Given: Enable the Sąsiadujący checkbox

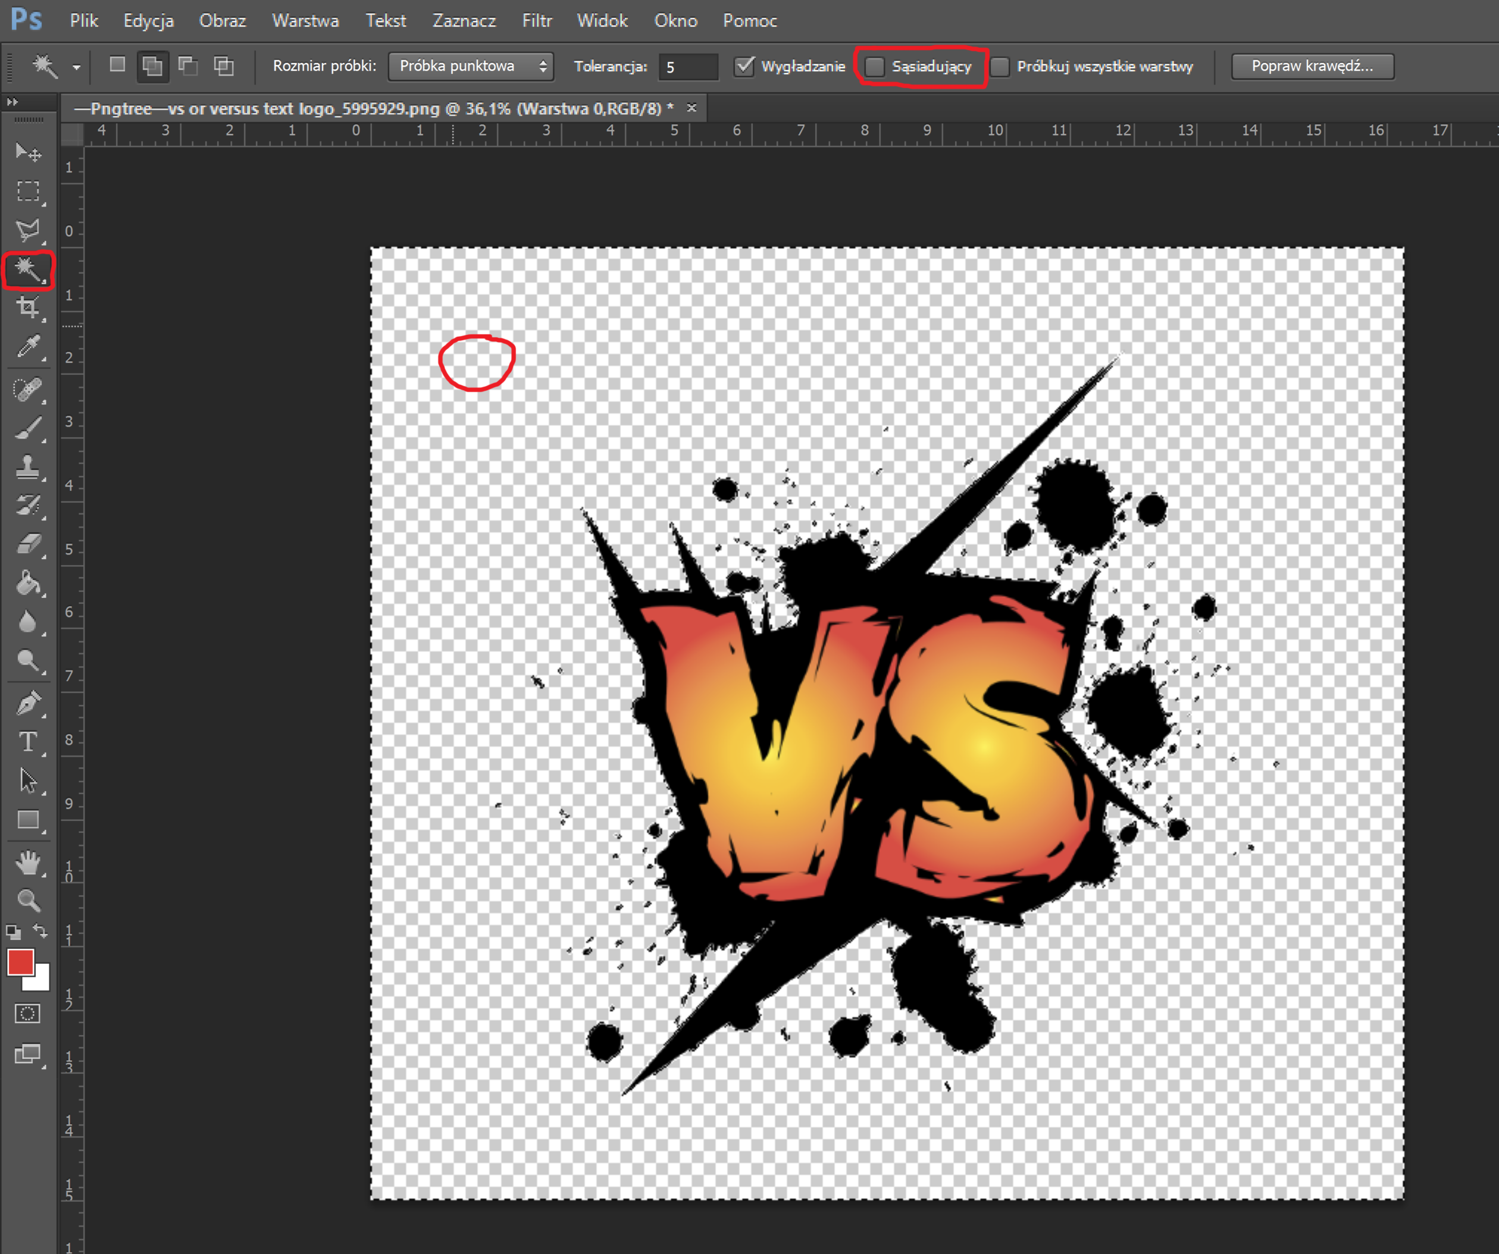Looking at the screenshot, I should [x=874, y=67].
